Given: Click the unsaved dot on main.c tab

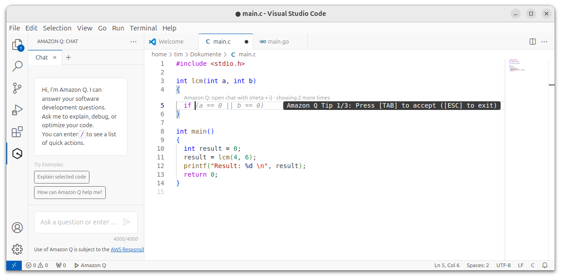Looking at the screenshot, I should tap(246, 41).
